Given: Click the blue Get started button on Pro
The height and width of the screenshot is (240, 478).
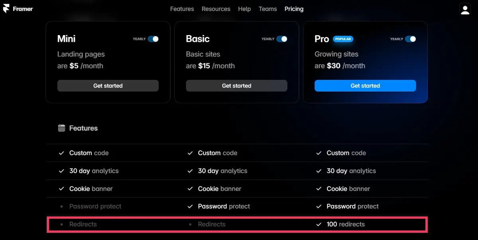Looking at the screenshot, I should 365,86.
